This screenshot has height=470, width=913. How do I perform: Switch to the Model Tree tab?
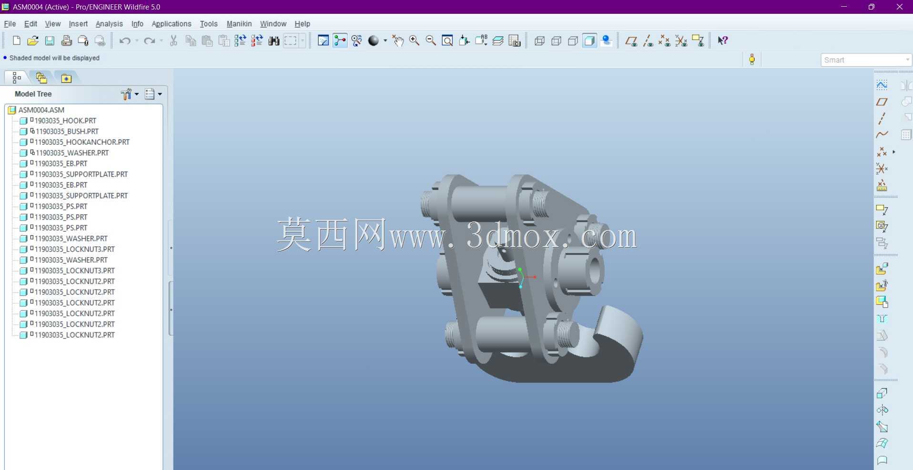(17, 78)
